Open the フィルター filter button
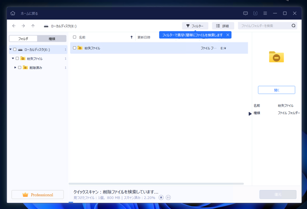 pos(195,26)
